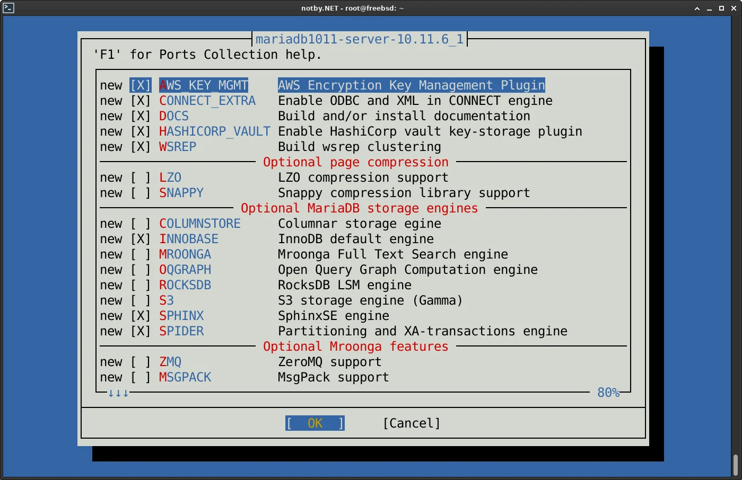This screenshot has width=742, height=480.
Task: Select the INNOBASE option name
Action: [189, 239]
